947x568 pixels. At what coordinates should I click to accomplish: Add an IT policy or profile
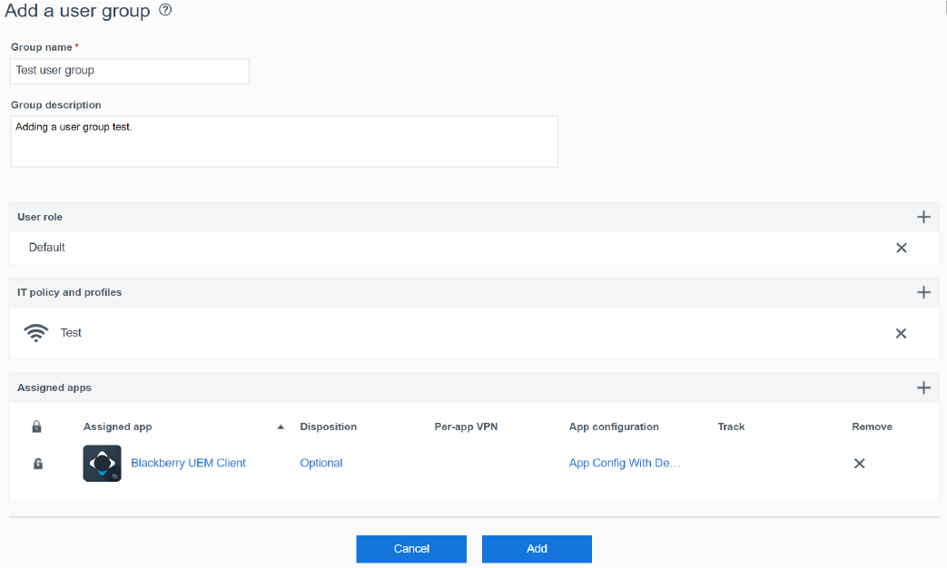pyautogui.click(x=923, y=292)
